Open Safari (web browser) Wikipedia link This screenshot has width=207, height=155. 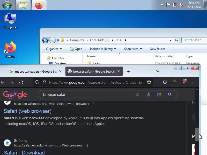click(27, 111)
